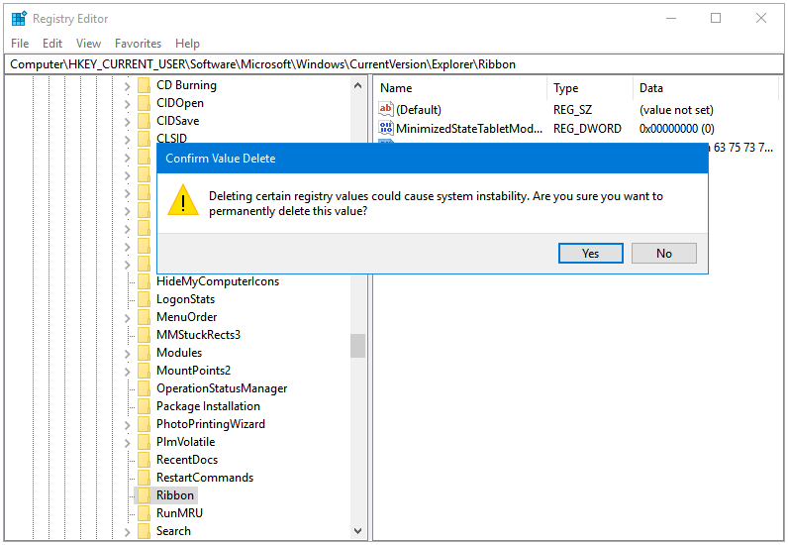Click the Registry Editor app icon in title bar
The height and width of the screenshot is (545, 788).
tap(19, 19)
